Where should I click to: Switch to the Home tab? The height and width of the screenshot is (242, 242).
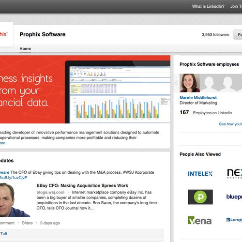[25, 48]
